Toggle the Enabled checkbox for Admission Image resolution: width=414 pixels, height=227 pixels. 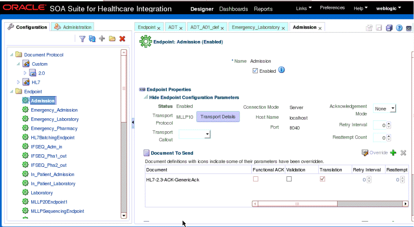(255, 71)
